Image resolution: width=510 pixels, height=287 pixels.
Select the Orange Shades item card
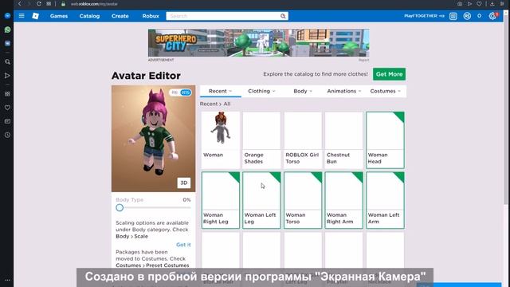point(261,140)
